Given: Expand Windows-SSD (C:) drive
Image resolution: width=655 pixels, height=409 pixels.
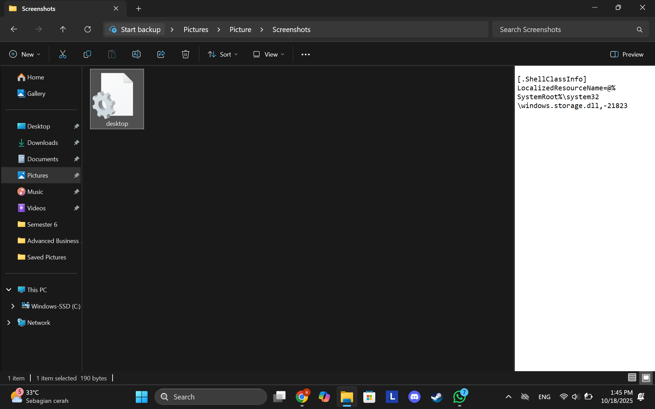Looking at the screenshot, I should [x=13, y=306].
